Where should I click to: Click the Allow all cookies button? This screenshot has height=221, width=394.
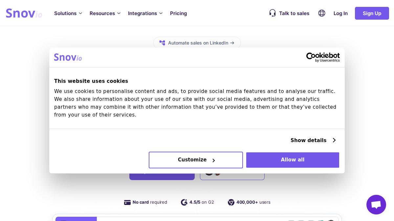coord(293,160)
